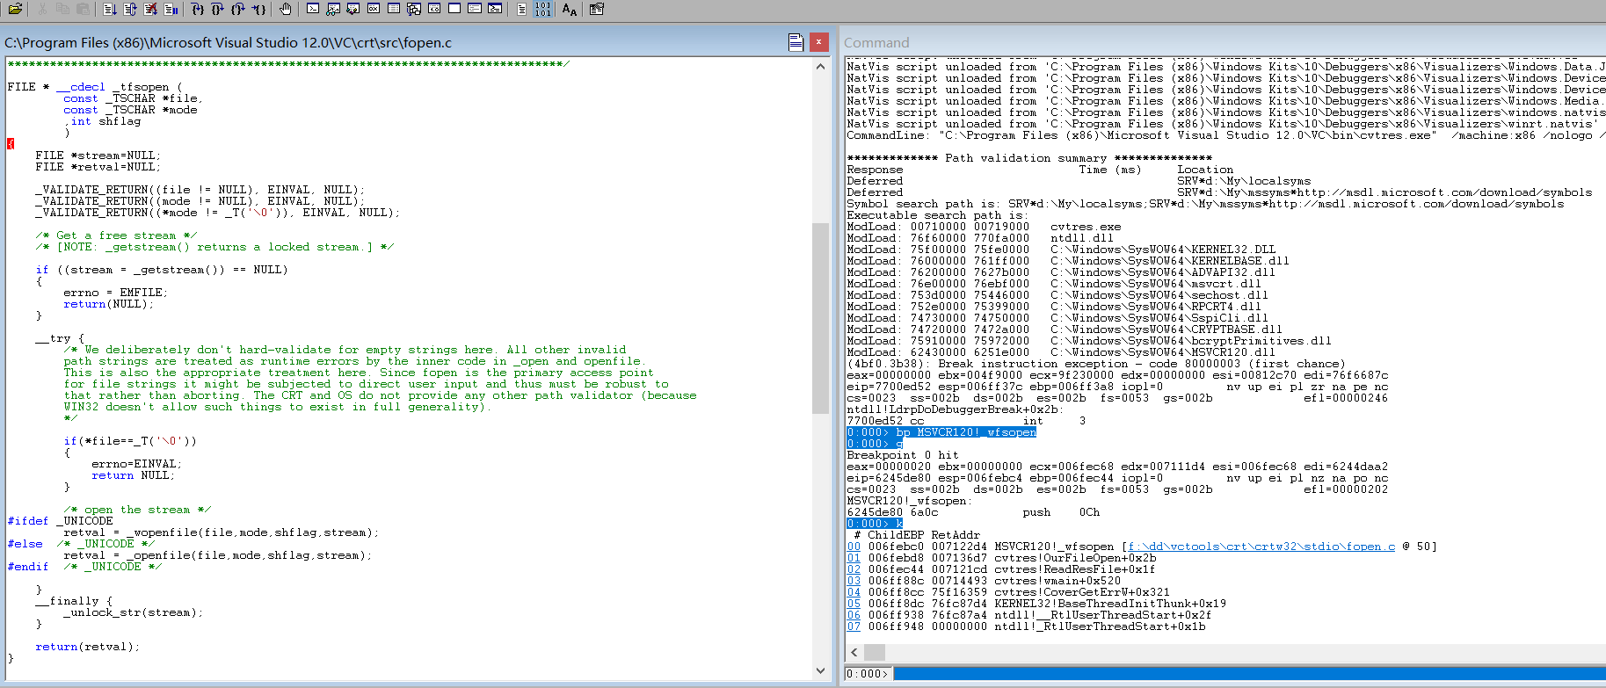
Task: Select stack frame 02 ReadResFile link
Action: coord(854,569)
